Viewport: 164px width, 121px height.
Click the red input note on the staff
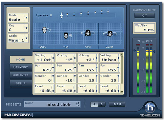coord(74,14)
